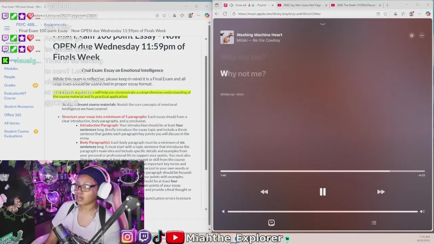Open People in the course menu
This screenshot has height=244, width=434.
[x=9, y=77]
